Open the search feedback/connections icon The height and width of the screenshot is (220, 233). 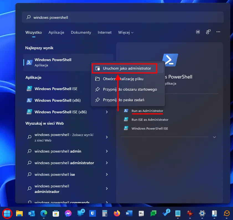[x=208, y=32]
